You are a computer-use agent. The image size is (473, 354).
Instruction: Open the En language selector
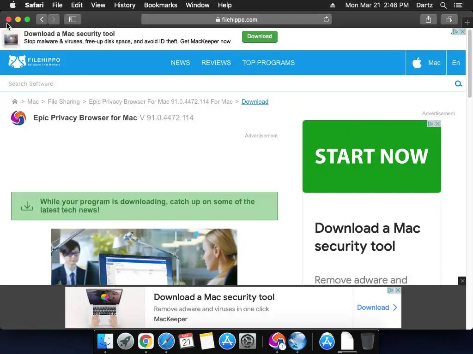coord(456,63)
